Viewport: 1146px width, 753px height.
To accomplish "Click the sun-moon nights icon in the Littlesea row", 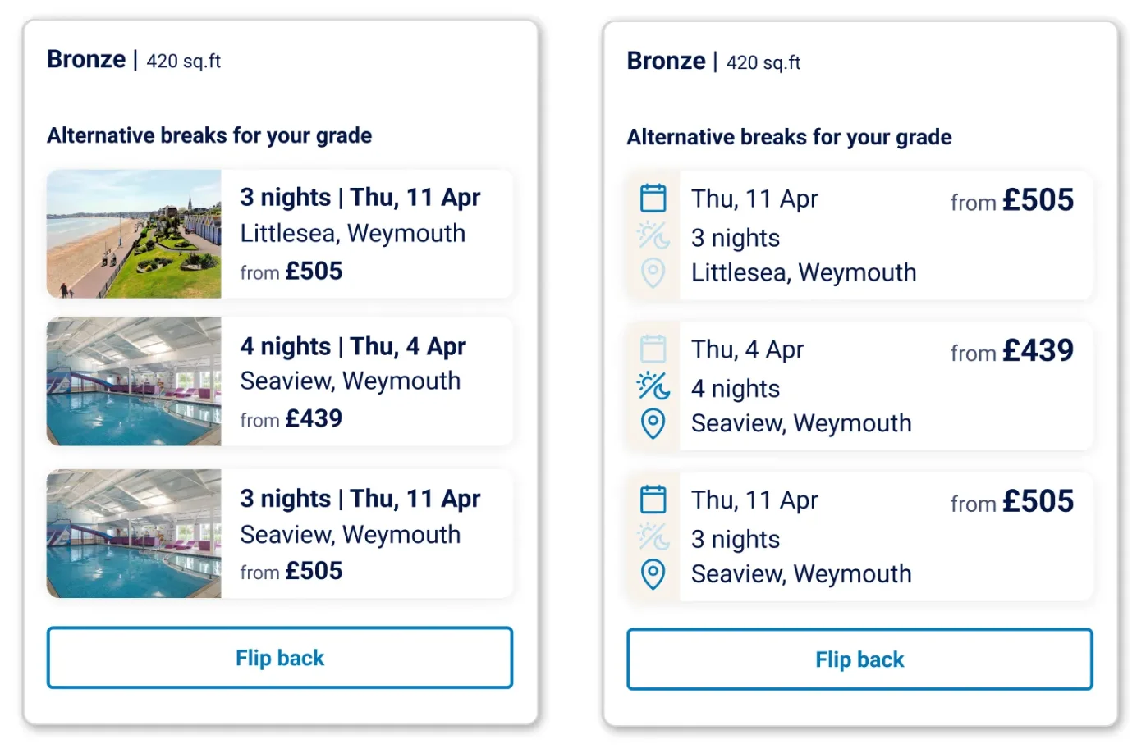I will (x=653, y=236).
